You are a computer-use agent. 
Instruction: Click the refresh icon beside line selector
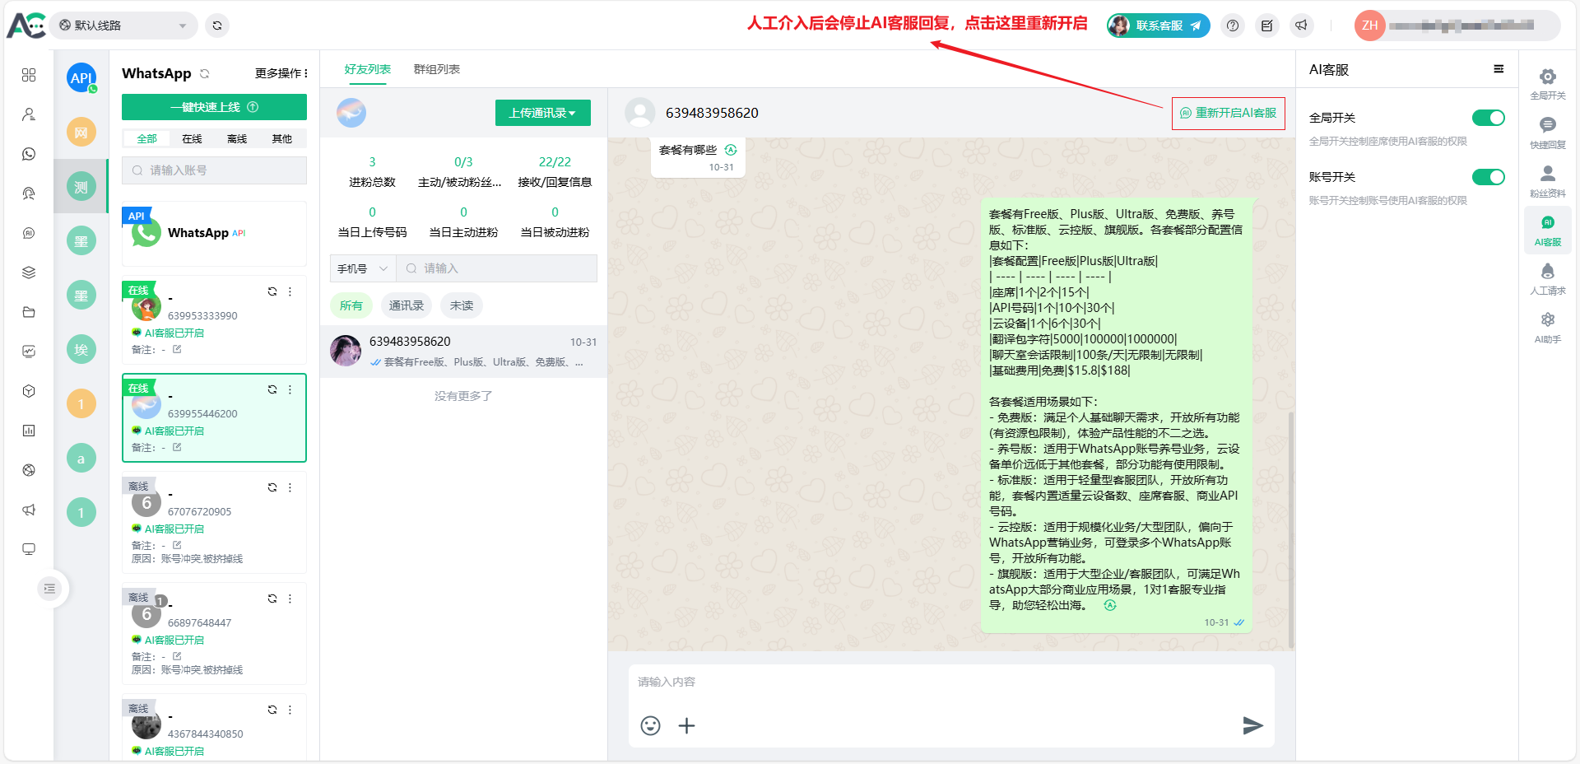(x=217, y=26)
